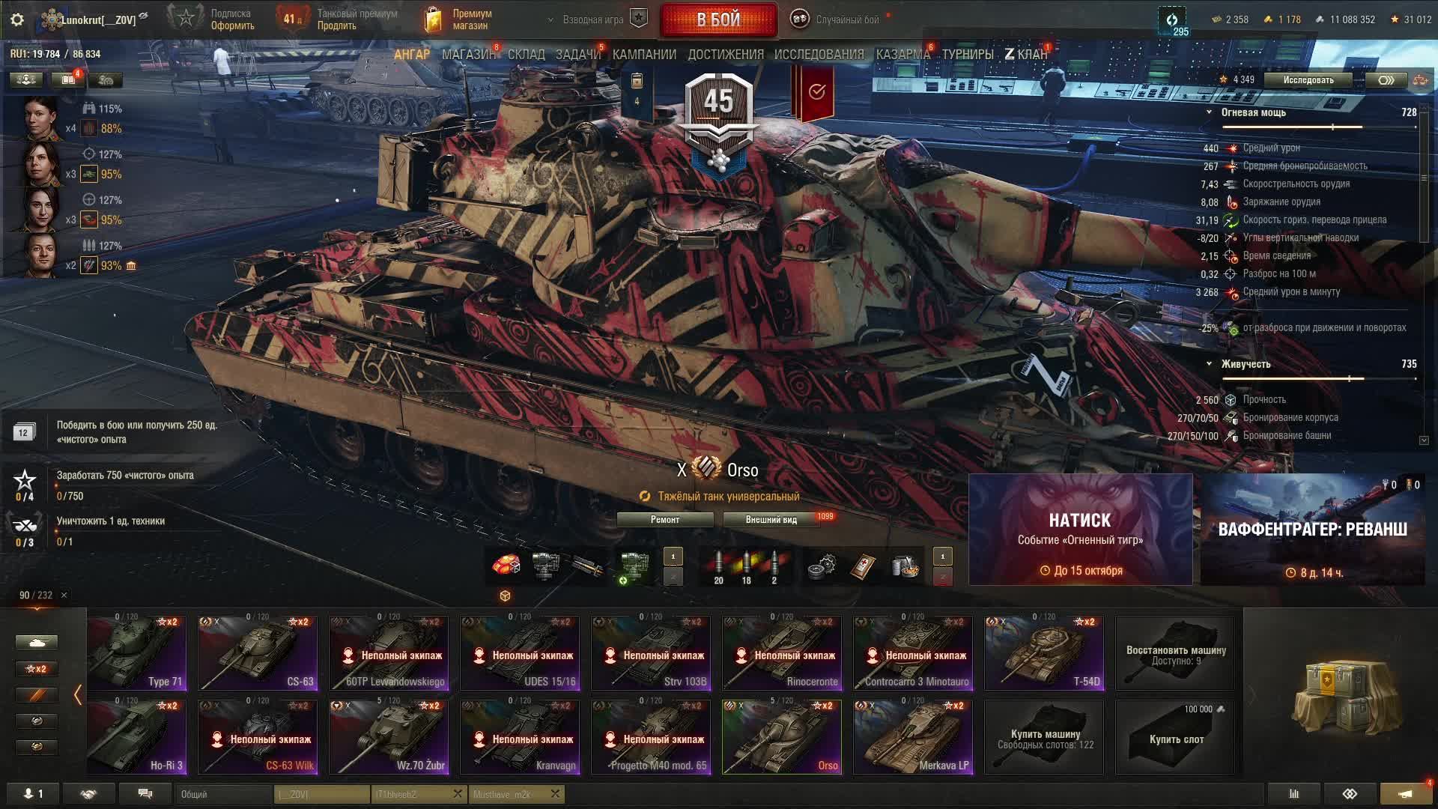
Task: Open the notifications megaphone icon
Action: 1406,793
